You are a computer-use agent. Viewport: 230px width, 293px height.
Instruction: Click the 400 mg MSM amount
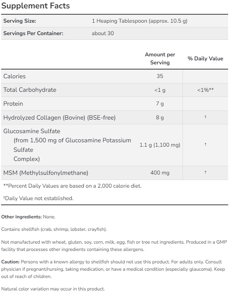click(x=160, y=172)
